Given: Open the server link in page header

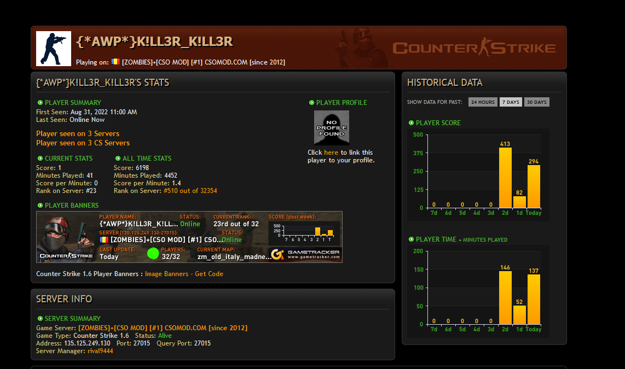Looking at the screenshot, I should (203, 62).
